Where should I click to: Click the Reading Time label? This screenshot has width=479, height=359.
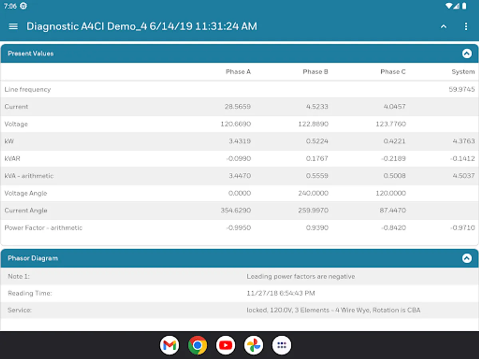click(30, 293)
